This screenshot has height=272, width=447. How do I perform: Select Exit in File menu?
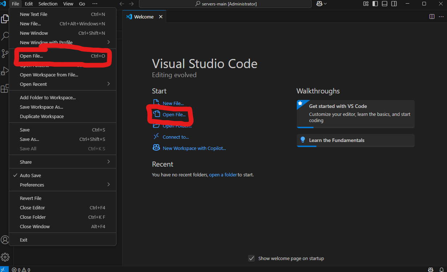[x=62, y=240]
